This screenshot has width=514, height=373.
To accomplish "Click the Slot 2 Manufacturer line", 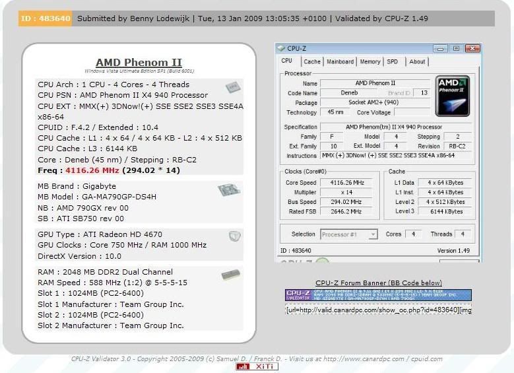I will 110,325.
